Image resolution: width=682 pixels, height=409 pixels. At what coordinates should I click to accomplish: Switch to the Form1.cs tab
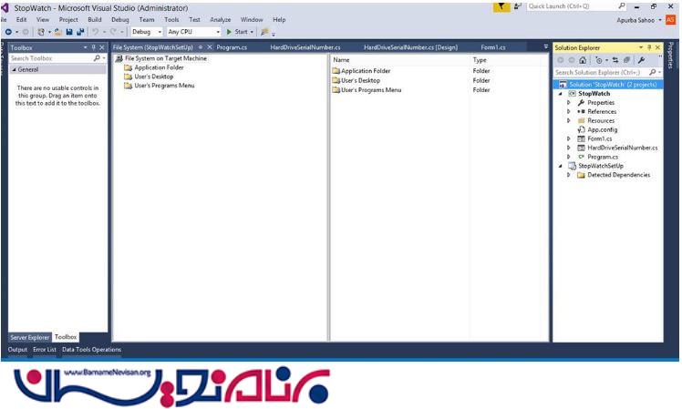click(492, 47)
